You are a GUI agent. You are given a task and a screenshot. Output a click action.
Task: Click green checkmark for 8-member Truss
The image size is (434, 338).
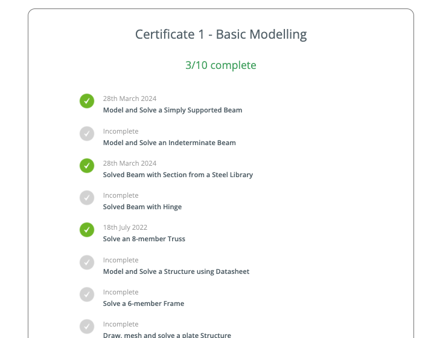pos(87,230)
